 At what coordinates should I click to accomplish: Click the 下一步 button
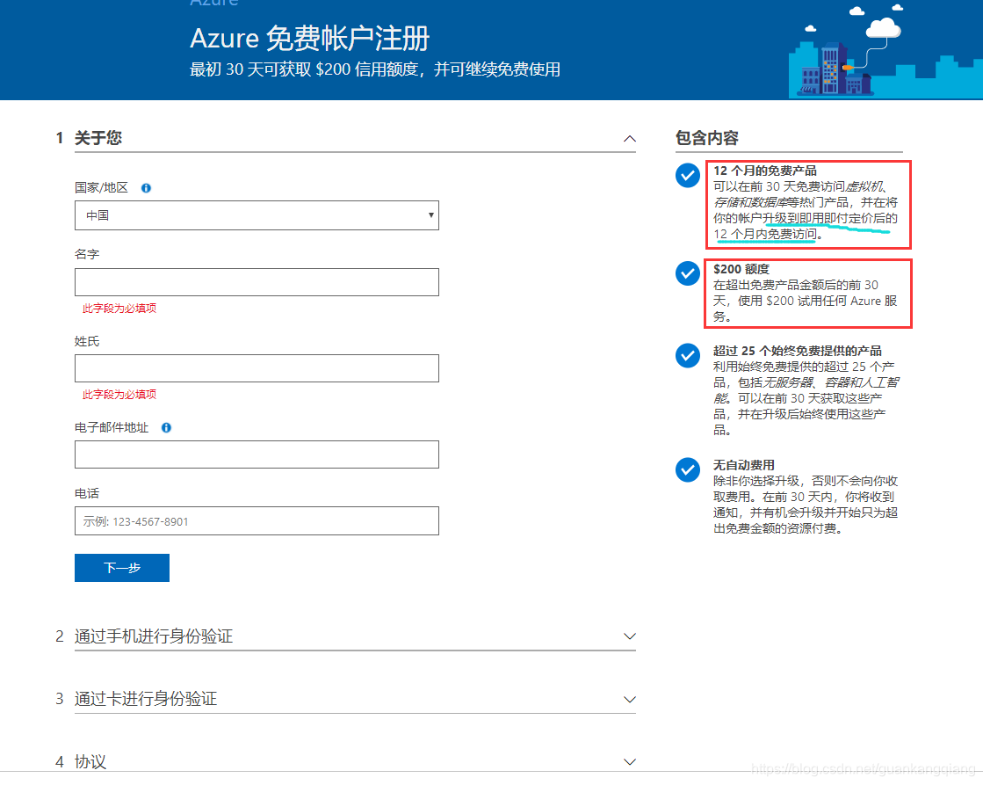(121, 568)
